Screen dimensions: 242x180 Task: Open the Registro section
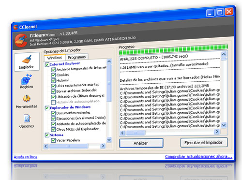[x=27, y=81]
